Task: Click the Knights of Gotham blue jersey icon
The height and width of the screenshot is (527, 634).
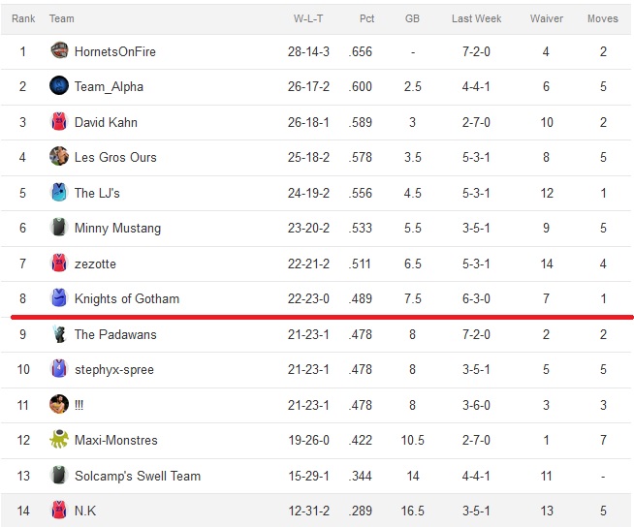Action: tap(59, 298)
